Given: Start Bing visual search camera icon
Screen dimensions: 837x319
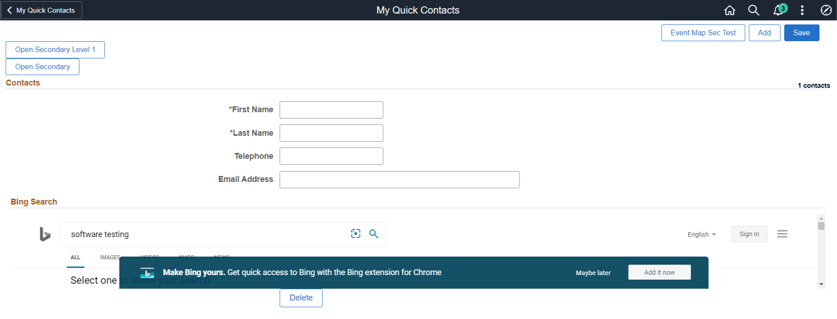Looking at the screenshot, I should click(x=356, y=233).
